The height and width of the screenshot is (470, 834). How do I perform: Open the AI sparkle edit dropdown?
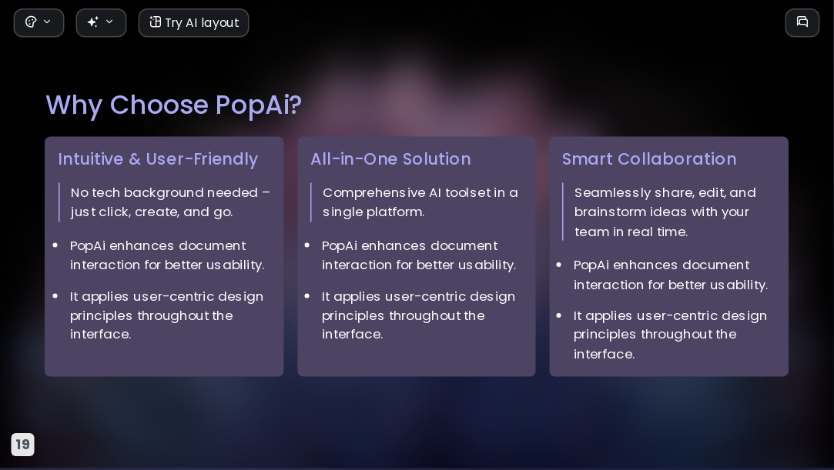(101, 23)
